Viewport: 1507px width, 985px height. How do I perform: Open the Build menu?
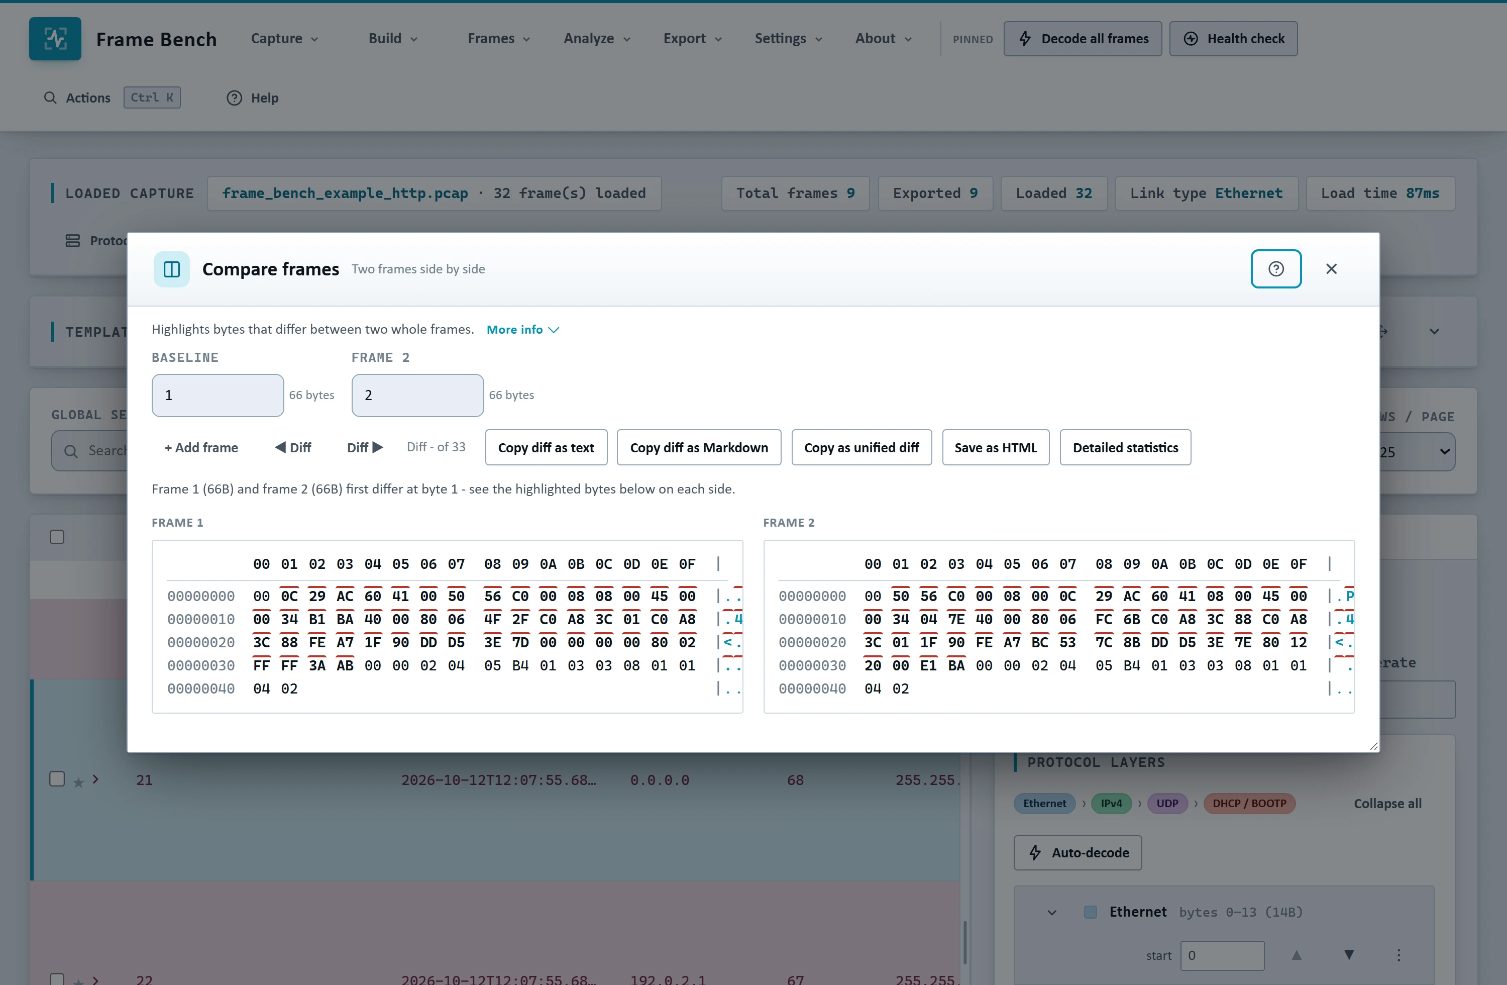[393, 39]
